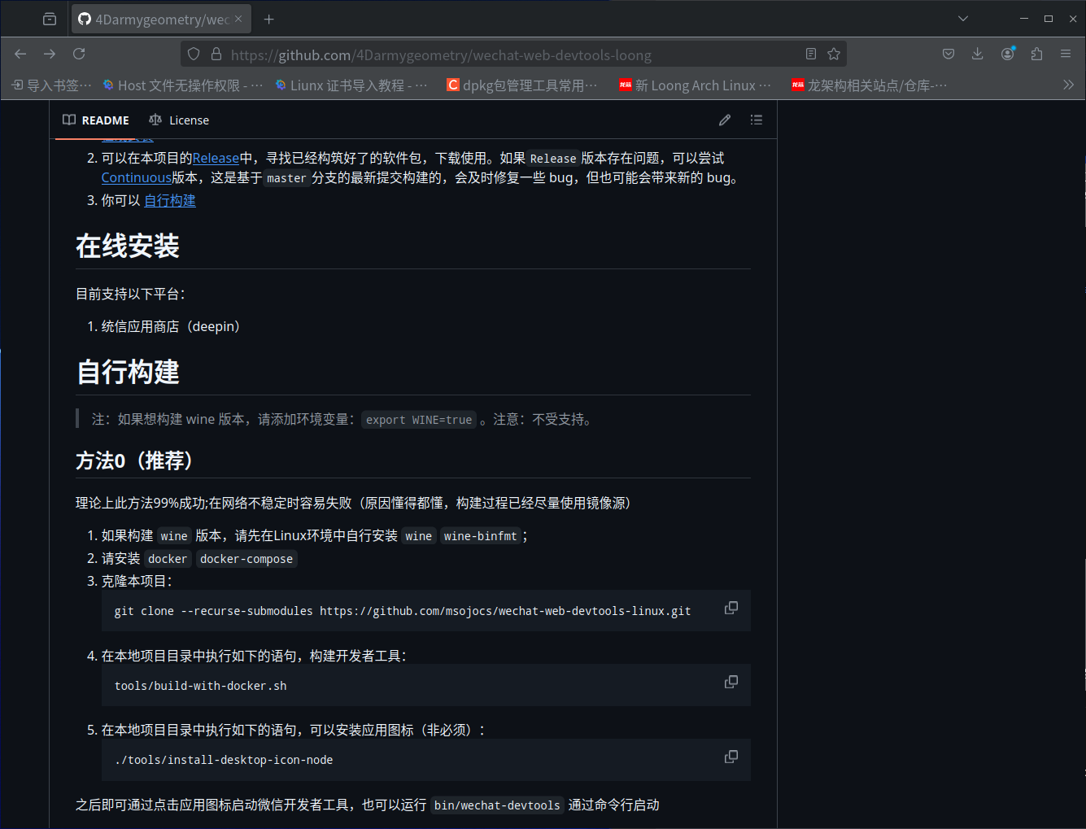This screenshot has width=1086, height=829.
Task: Open the README outline list
Action: 757,120
